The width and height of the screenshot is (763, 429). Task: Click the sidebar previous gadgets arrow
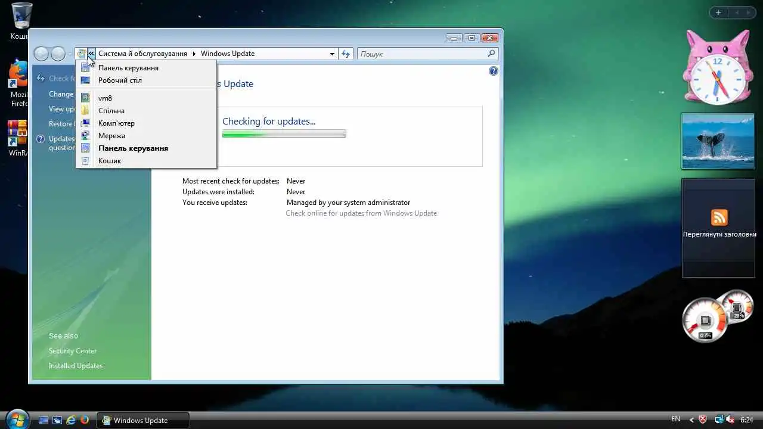736,13
